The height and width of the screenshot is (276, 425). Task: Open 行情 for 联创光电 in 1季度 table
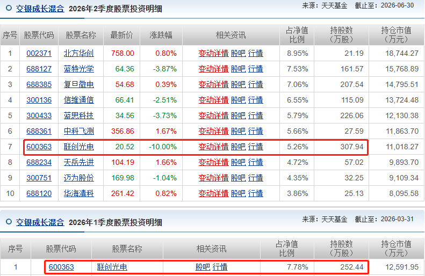pos(220,267)
